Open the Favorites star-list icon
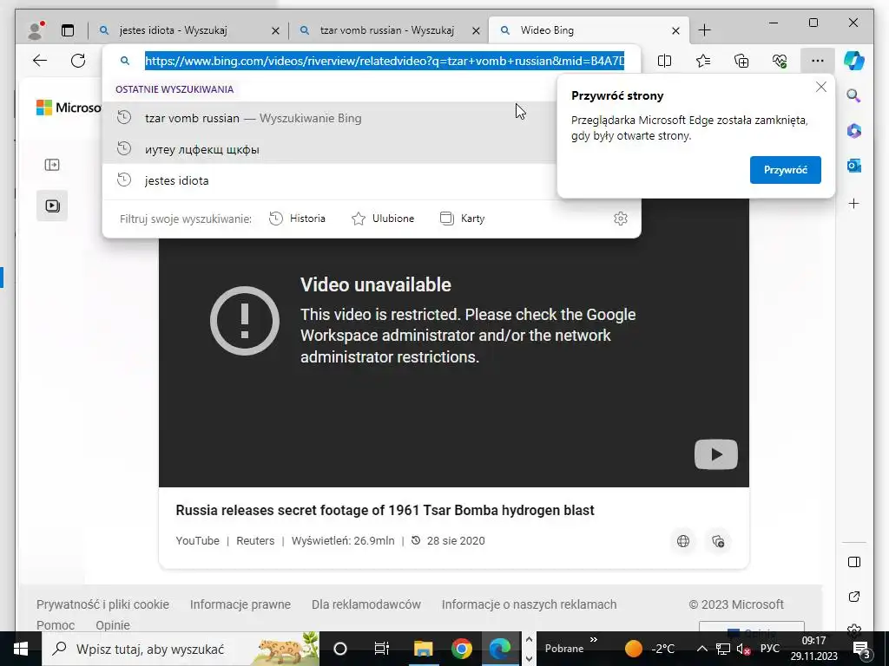The image size is (889, 666). point(703,61)
